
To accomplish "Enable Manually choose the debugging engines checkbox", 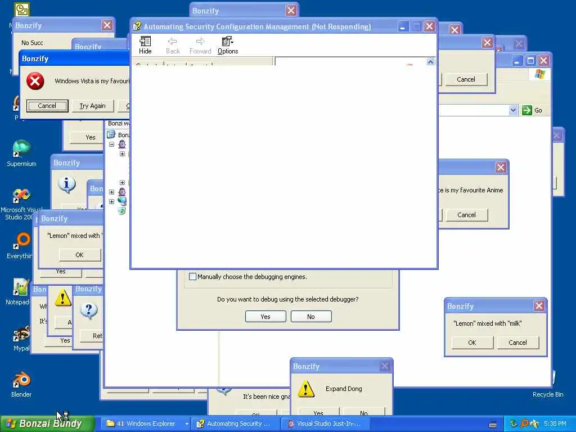I will 192,277.
